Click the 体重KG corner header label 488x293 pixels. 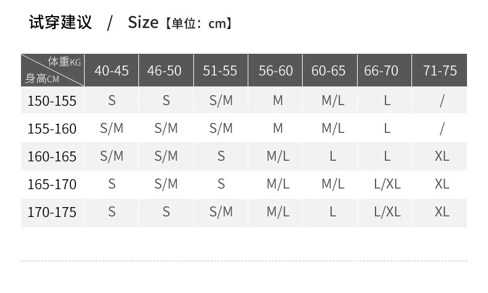coord(65,62)
